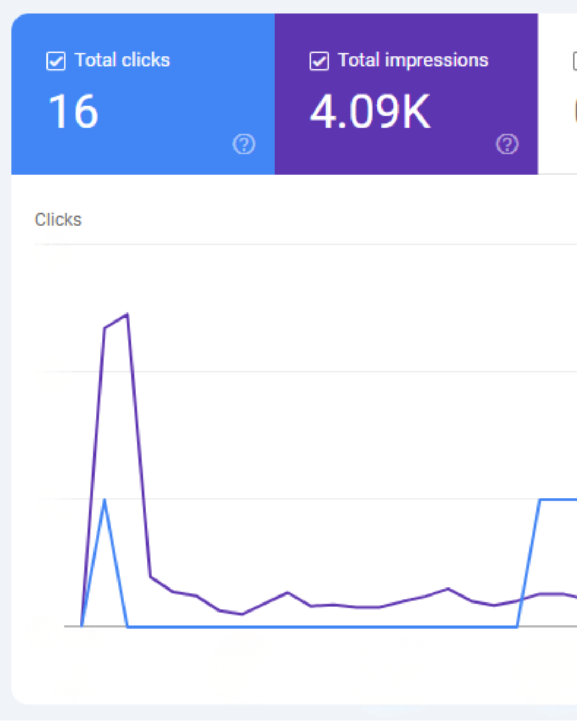The height and width of the screenshot is (721, 577).
Task: Click the checkmark inside Total impressions checkbox
Action: tap(318, 61)
